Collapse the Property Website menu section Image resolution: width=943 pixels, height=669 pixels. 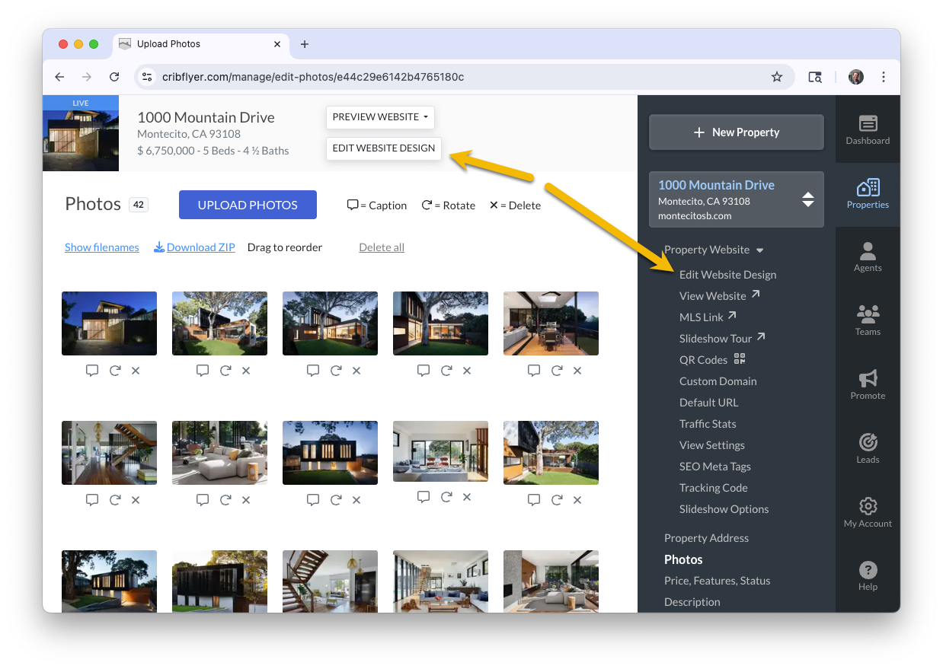point(714,250)
